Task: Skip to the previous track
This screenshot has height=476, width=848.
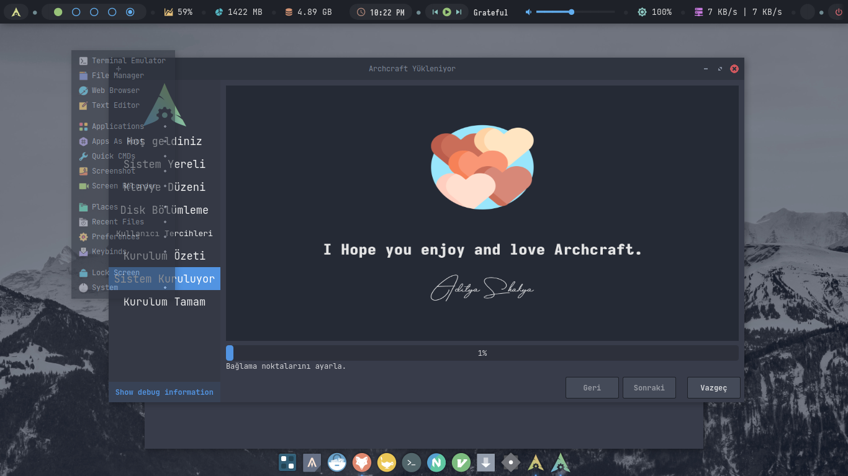Action: coord(435,12)
